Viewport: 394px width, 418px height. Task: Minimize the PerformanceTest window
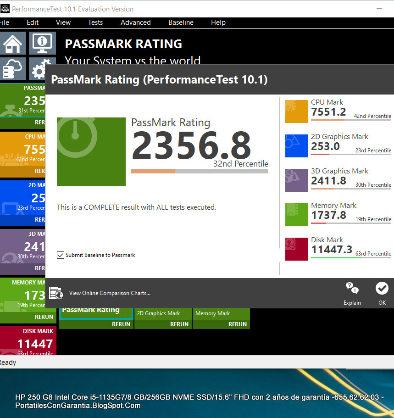379,9
